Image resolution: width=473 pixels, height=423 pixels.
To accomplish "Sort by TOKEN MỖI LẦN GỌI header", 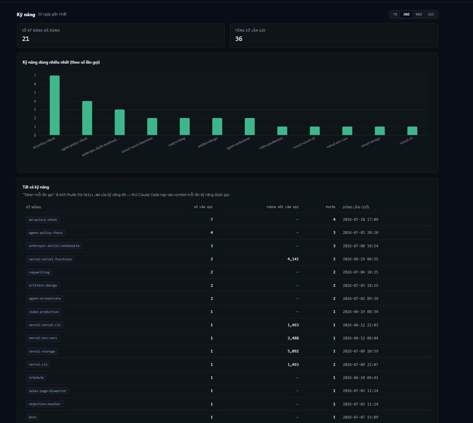I will click(282, 207).
